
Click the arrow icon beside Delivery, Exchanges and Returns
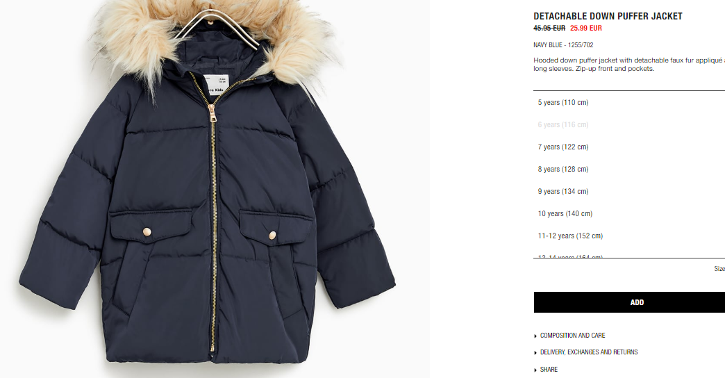[535, 352]
